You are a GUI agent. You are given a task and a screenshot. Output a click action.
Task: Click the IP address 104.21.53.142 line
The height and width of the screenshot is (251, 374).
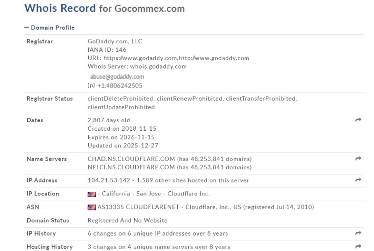pyautogui.click(x=168, y=180)
